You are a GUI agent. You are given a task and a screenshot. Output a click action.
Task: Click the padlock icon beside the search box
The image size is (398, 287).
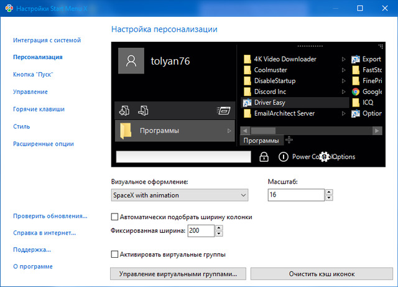(x=264, y=157)
